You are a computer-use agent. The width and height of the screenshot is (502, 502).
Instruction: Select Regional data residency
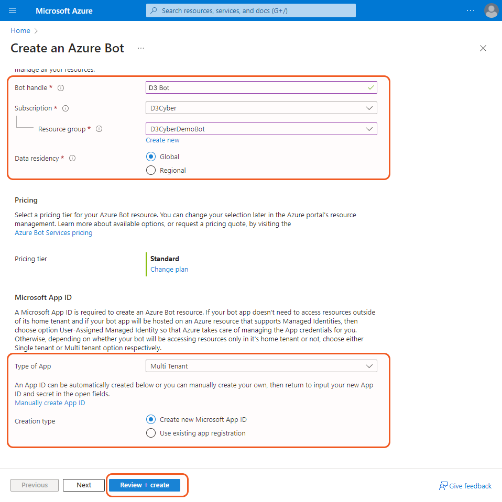(151, 170)
